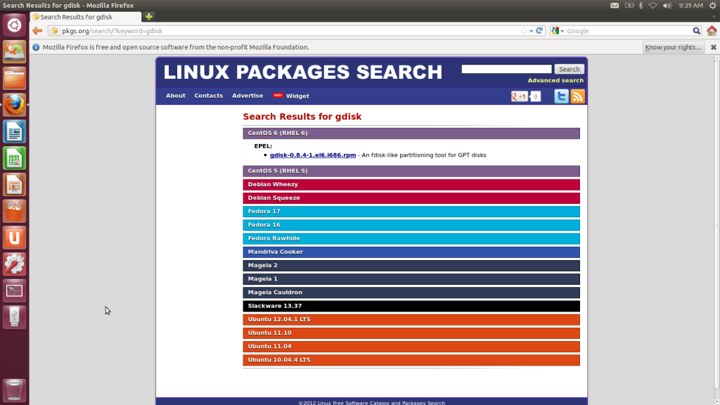The width and height of the screenshot is (720, 405).
Task: Click the site Search button
Action: 569,69
